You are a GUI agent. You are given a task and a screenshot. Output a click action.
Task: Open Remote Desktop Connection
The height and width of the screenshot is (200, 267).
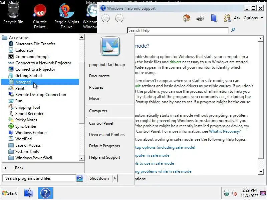point(40,95)
